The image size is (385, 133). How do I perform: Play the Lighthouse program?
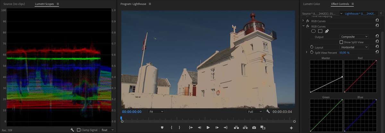click(x=208, y=128)
